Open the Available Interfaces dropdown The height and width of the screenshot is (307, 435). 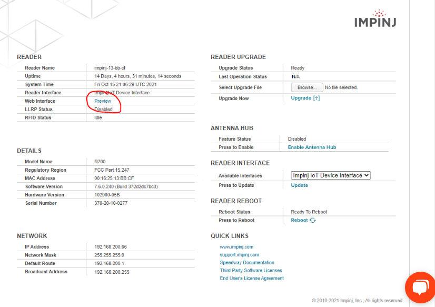pos(331,175)
